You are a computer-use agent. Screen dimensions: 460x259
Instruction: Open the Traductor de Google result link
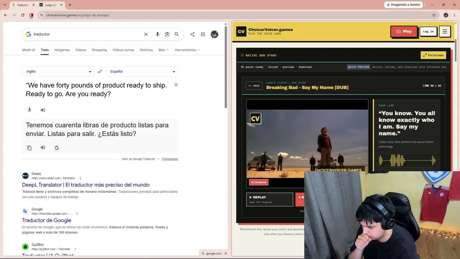click(x=46, y=220)
